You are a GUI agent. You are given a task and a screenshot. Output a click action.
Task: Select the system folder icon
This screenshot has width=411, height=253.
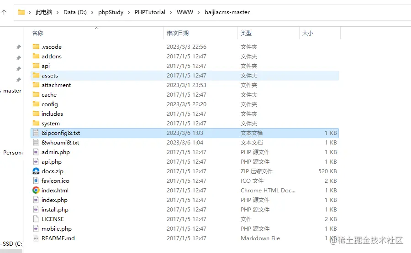[x=36, y=123]
